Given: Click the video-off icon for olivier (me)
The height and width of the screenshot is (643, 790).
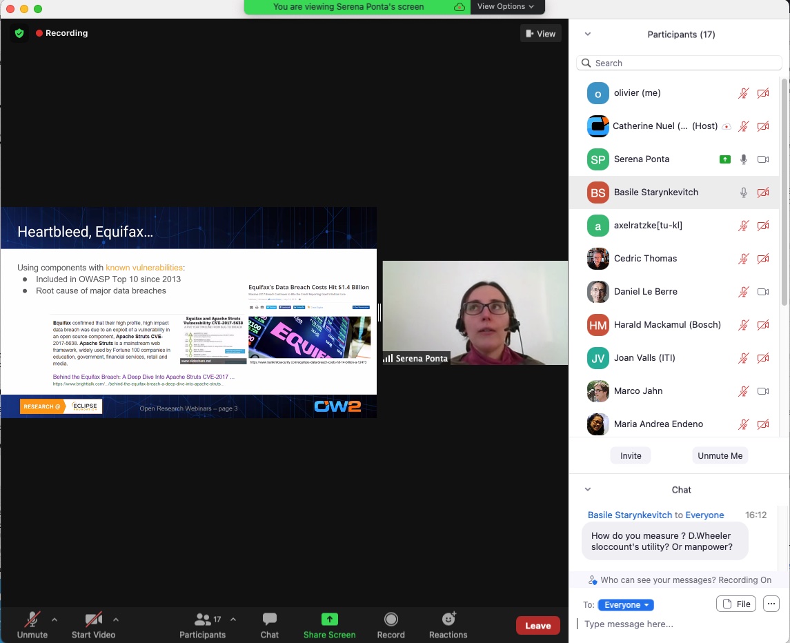Looking at the screenshot, I should coord(763,93).
